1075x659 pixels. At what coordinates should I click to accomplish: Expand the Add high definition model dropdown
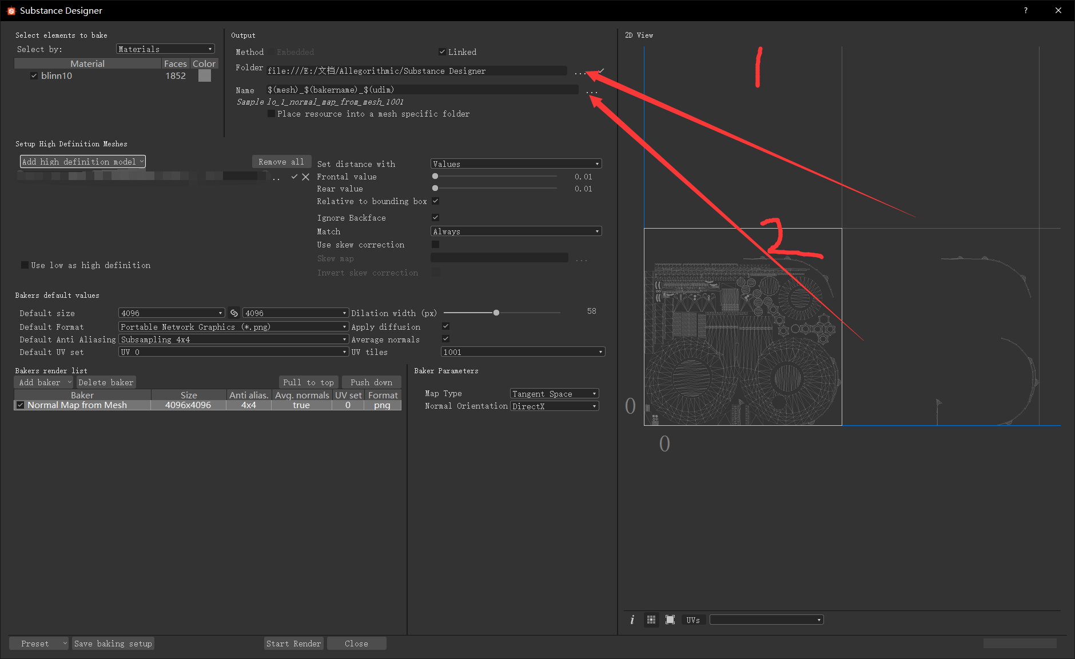(x=82, y=161)
